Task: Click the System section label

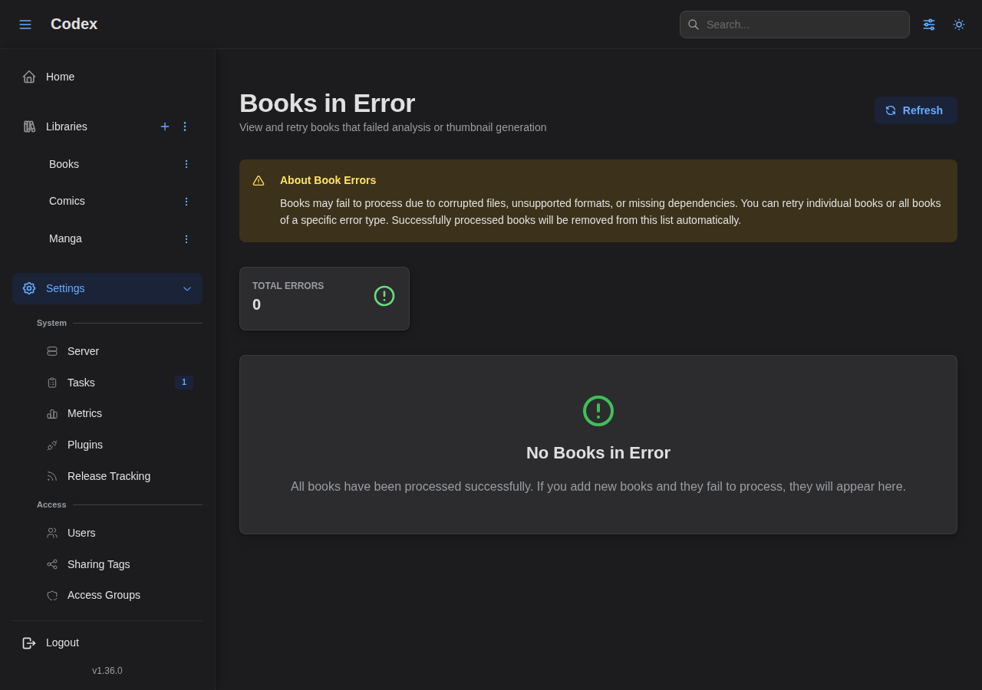Action: [x=51, y=323]
